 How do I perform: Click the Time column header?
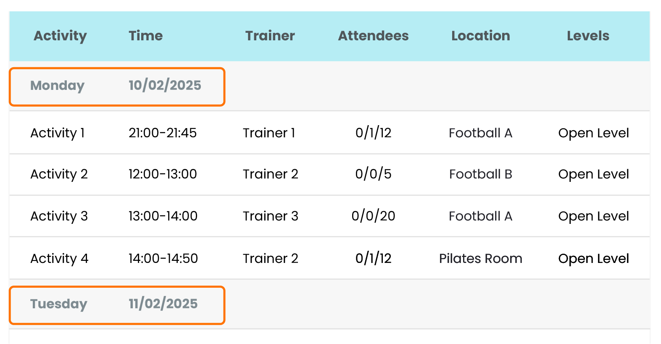click(x=145, y=36)
